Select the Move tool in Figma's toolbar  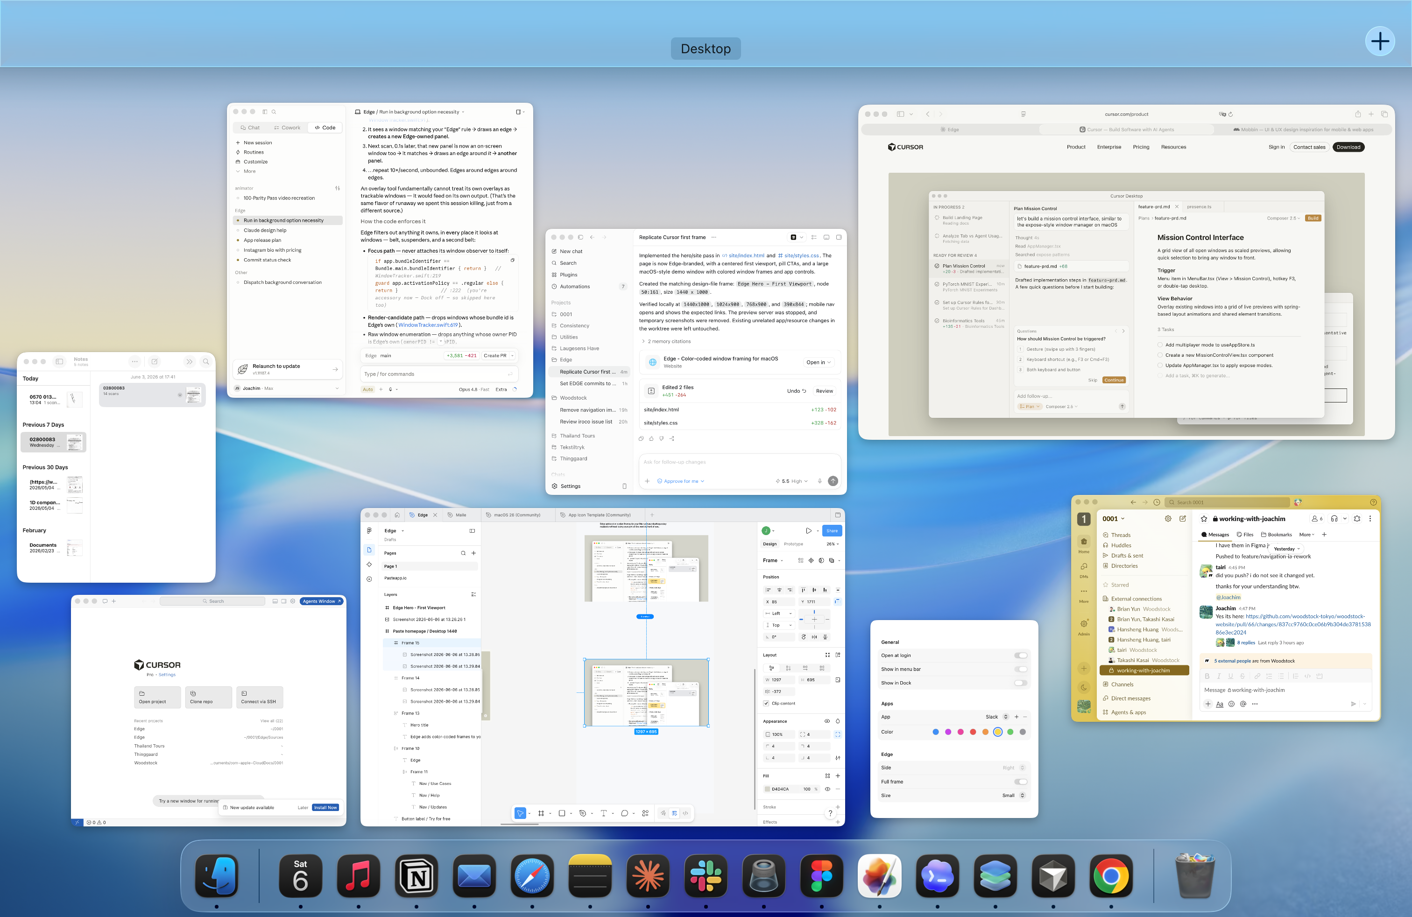tap(520, 813)
